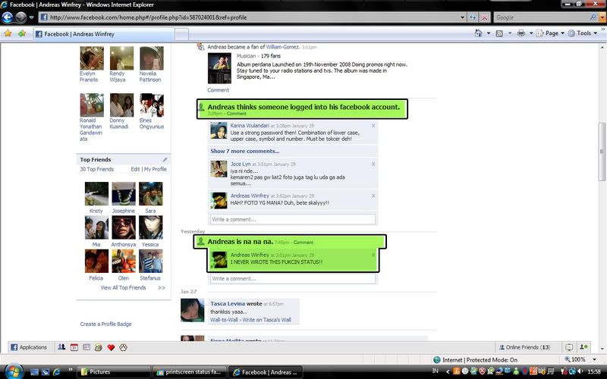Viewport: 607px width, 379px height.
Task: Open Wall-to-Wall with Tasca
Action: pos(223,320)
